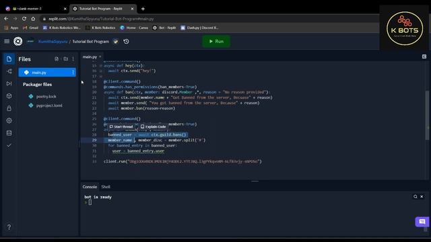Open the Help question mark icon
This screenshot has width=431, height=242.
9,227
